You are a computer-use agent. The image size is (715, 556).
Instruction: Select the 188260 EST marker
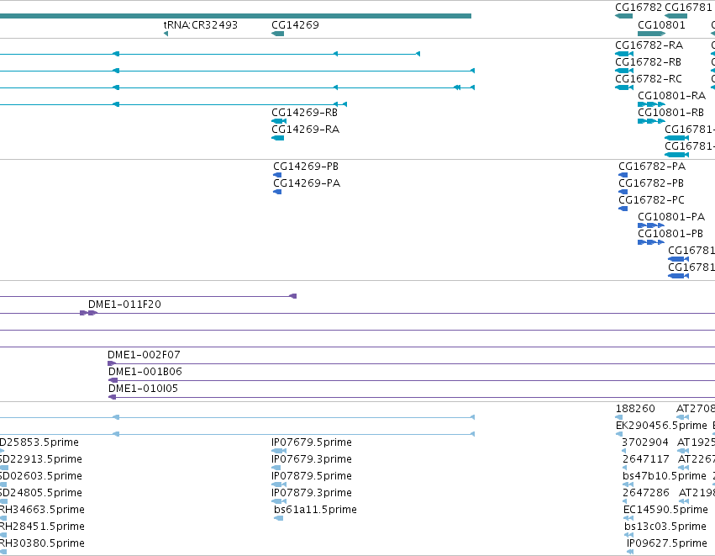[618, 417]
